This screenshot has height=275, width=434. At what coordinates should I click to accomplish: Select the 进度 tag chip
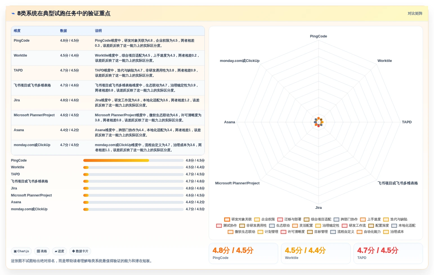pyautogui.click(x=59, y=251)
